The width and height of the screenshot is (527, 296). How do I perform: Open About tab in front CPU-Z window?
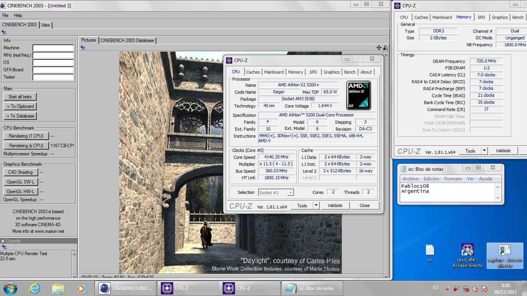(x=366, y=72)
